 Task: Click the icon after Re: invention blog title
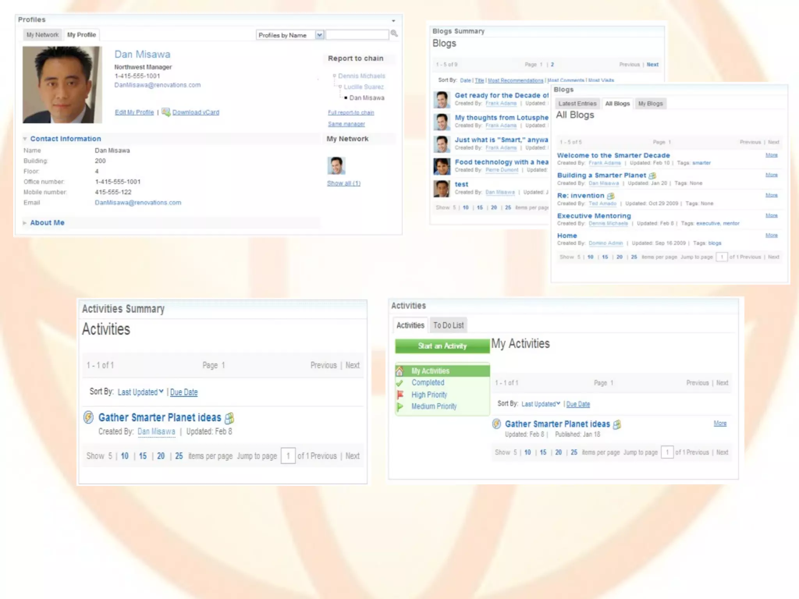pyautogui.click(x=611, y=196)
